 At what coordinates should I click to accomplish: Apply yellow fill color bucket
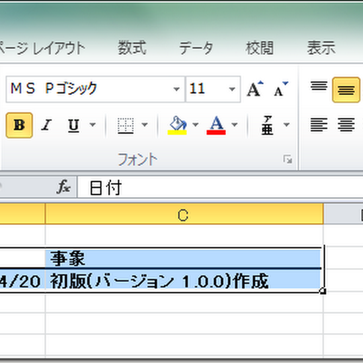click(177, 125)
